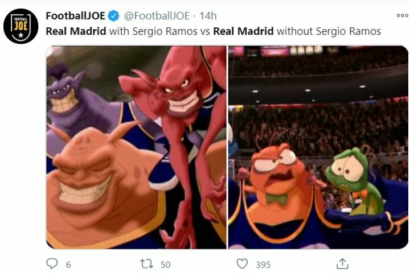Share the tweet via share icon
410x273 pixels.
coord(342,264)
